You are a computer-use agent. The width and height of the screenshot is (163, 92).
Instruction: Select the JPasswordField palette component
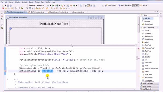click(x=148, y=48)
